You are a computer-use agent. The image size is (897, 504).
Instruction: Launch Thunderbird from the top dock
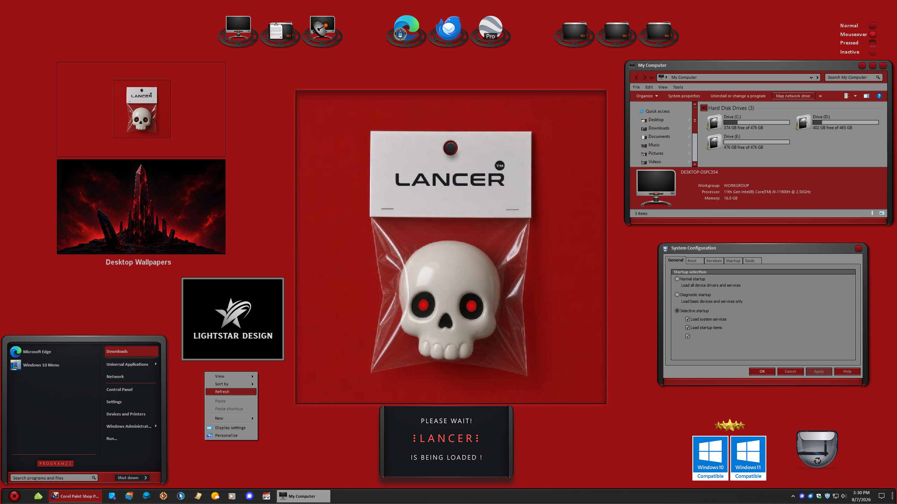pyautogui.click(x=448, y=29)
